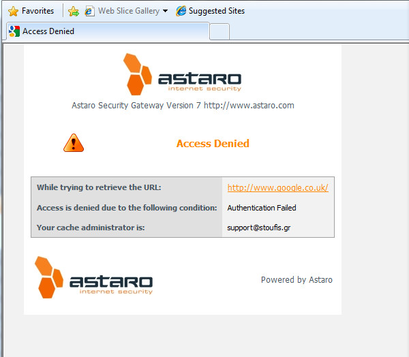Open the Web Slice Gallery link
This screenshot has width=409, height=357.
129,11
